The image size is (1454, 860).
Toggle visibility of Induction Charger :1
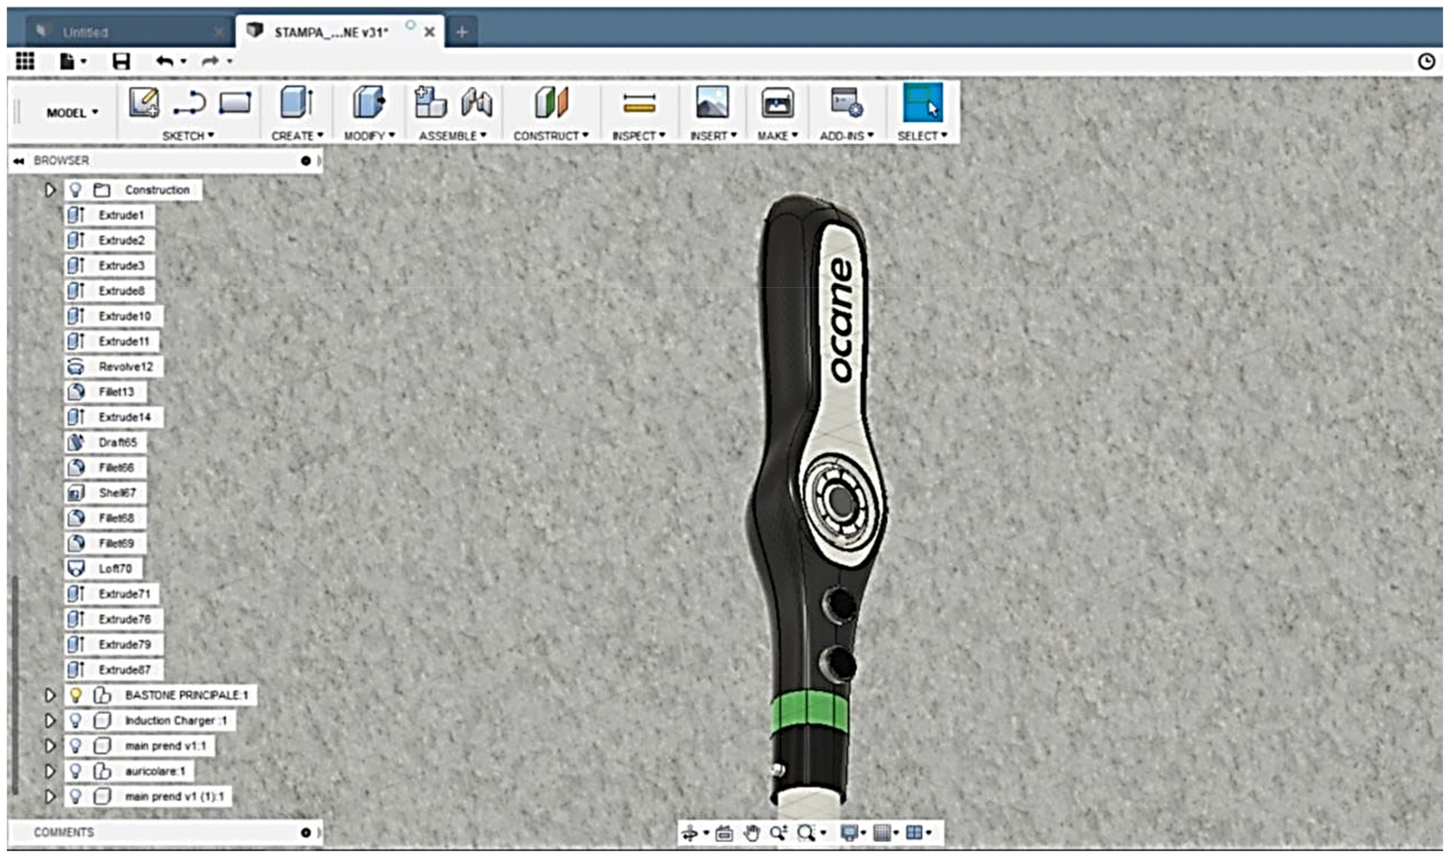pos(75,720)
